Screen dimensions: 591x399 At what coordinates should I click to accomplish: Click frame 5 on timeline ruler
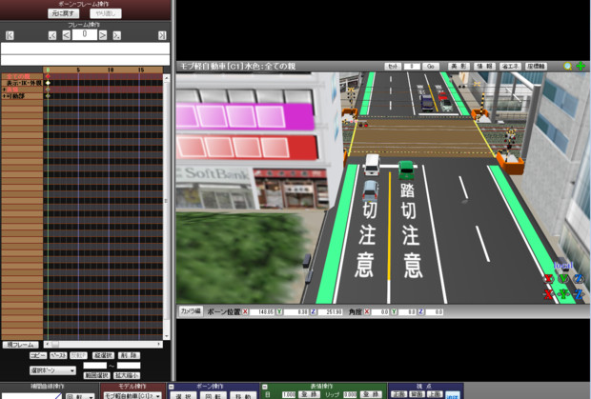78,70
